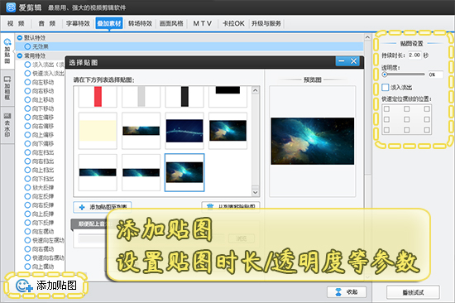Select the 向右移动 effect

coord(39,91)
